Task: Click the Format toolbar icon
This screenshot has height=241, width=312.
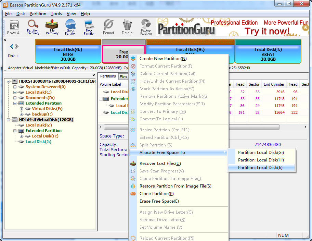Action: click(108, 27)
